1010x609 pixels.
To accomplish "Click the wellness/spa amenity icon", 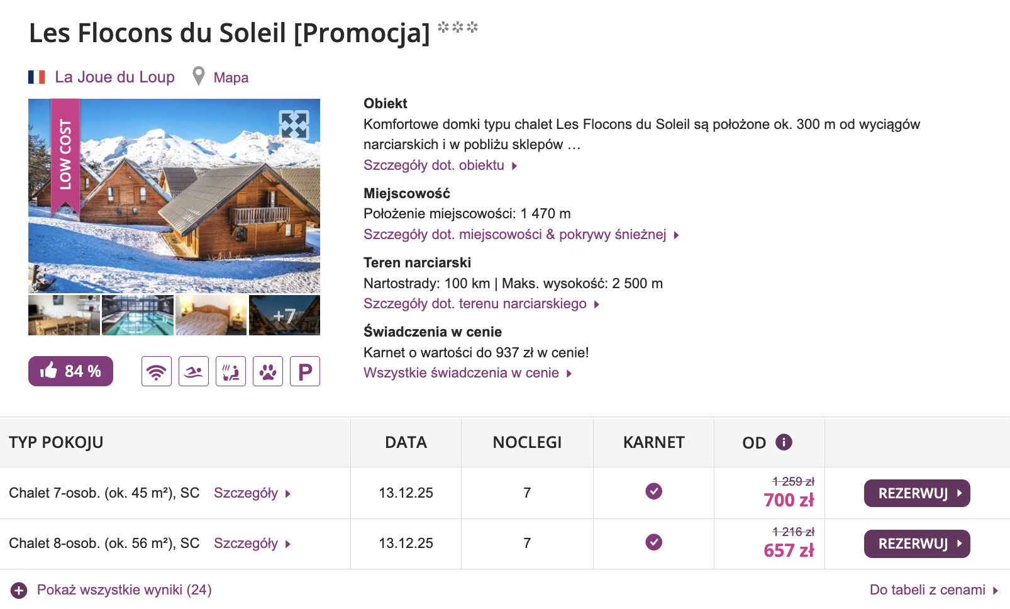I will pyautogui.click(x=230, y=371).
